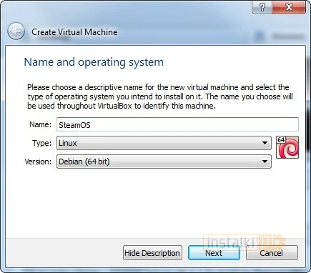Click the description paragraph starting "Please choose"
The width and height of the screenshot is (311, 273).
pos(160,96)
